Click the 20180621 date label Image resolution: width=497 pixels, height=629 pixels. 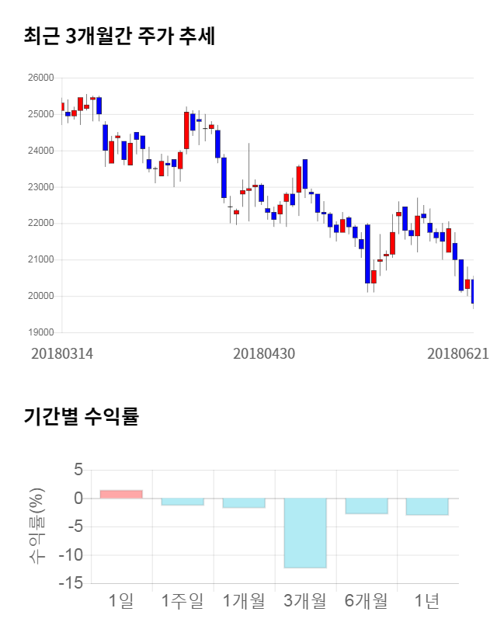[458, 353]
